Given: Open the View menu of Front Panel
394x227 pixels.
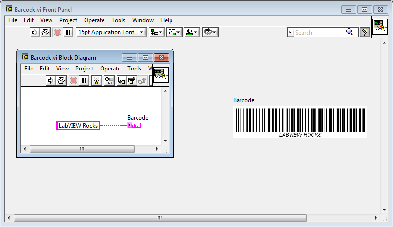Looking at the screenshot, I should click(46, 20).
